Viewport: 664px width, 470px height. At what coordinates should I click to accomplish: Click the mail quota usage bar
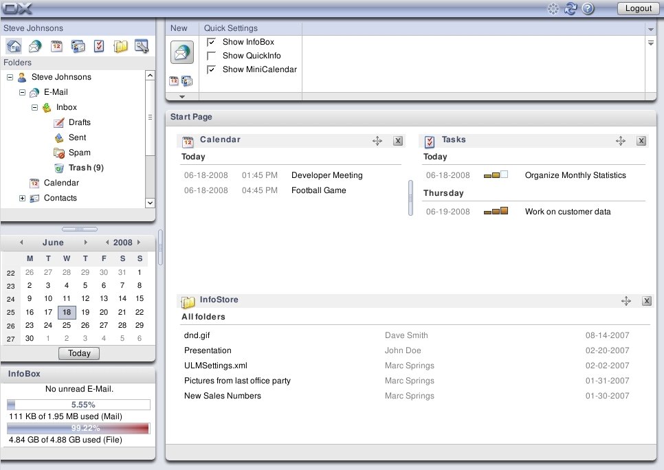tap(78, 405)
